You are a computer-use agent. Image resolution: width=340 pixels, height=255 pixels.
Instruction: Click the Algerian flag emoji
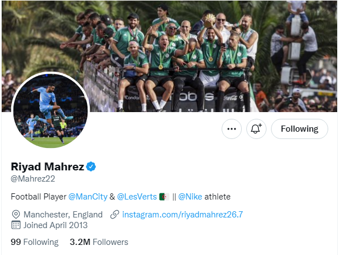click(x=164, y=197)
